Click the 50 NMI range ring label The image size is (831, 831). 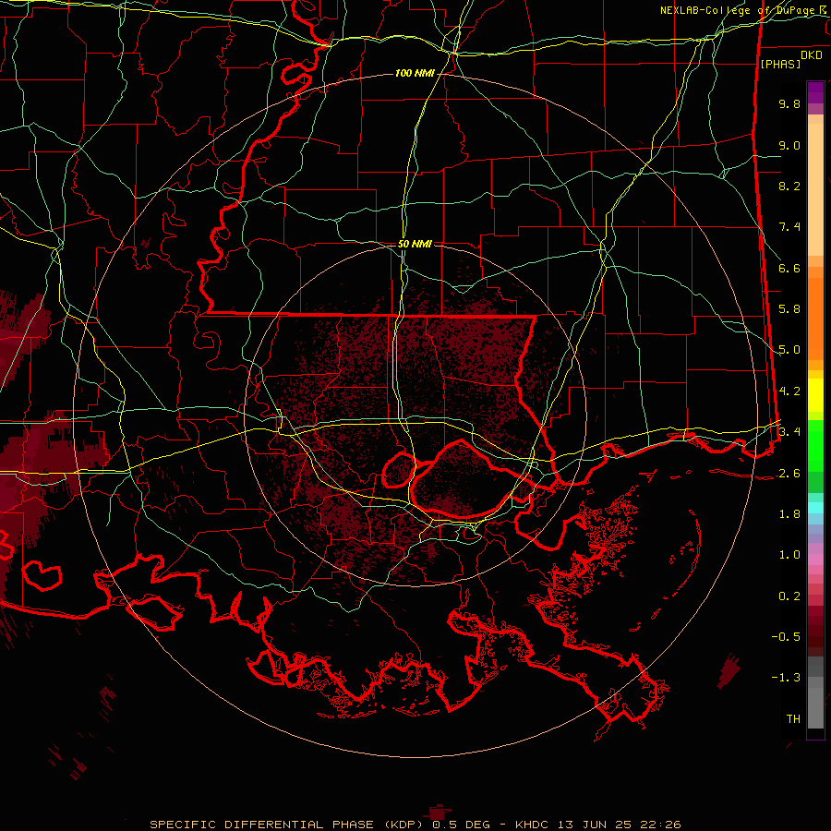click(415, 244)
